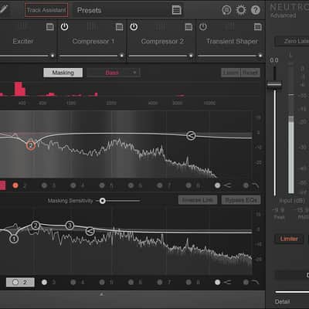Toggle the Masking button
The height and width of the screenshot is (309, 309).
(x=63, y=73)
